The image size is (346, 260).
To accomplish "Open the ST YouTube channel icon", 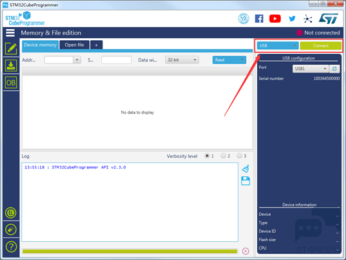I will coord(275,19).
